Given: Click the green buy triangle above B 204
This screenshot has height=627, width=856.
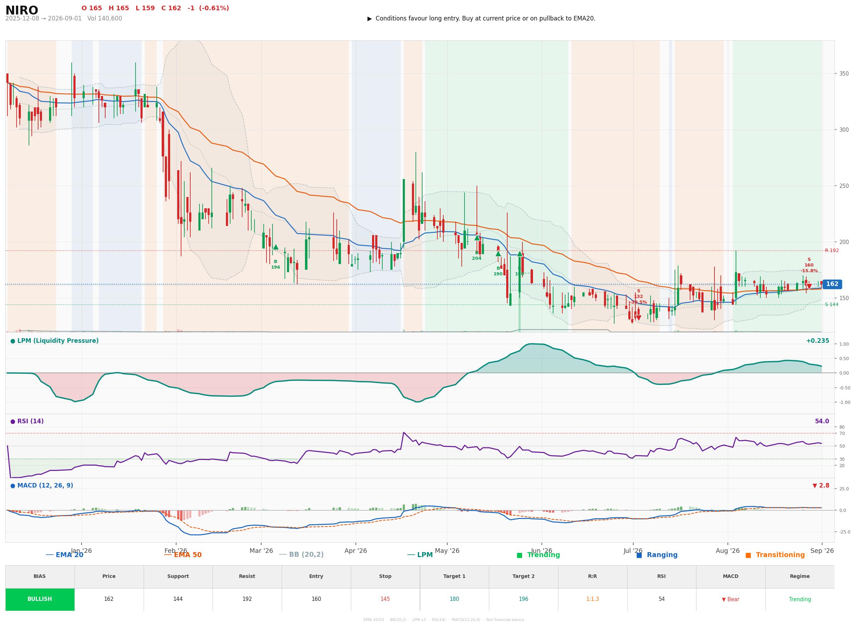Looking at the screenshot, I should 477,238.
